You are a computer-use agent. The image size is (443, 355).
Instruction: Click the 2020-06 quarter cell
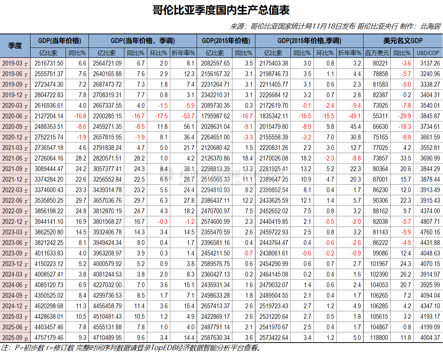pos(15,116)
